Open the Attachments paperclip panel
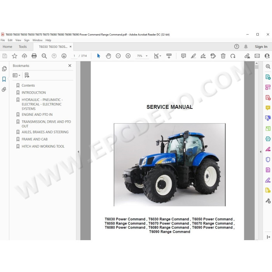This screenshot has height=272, width=272. (x=4, y=89)
